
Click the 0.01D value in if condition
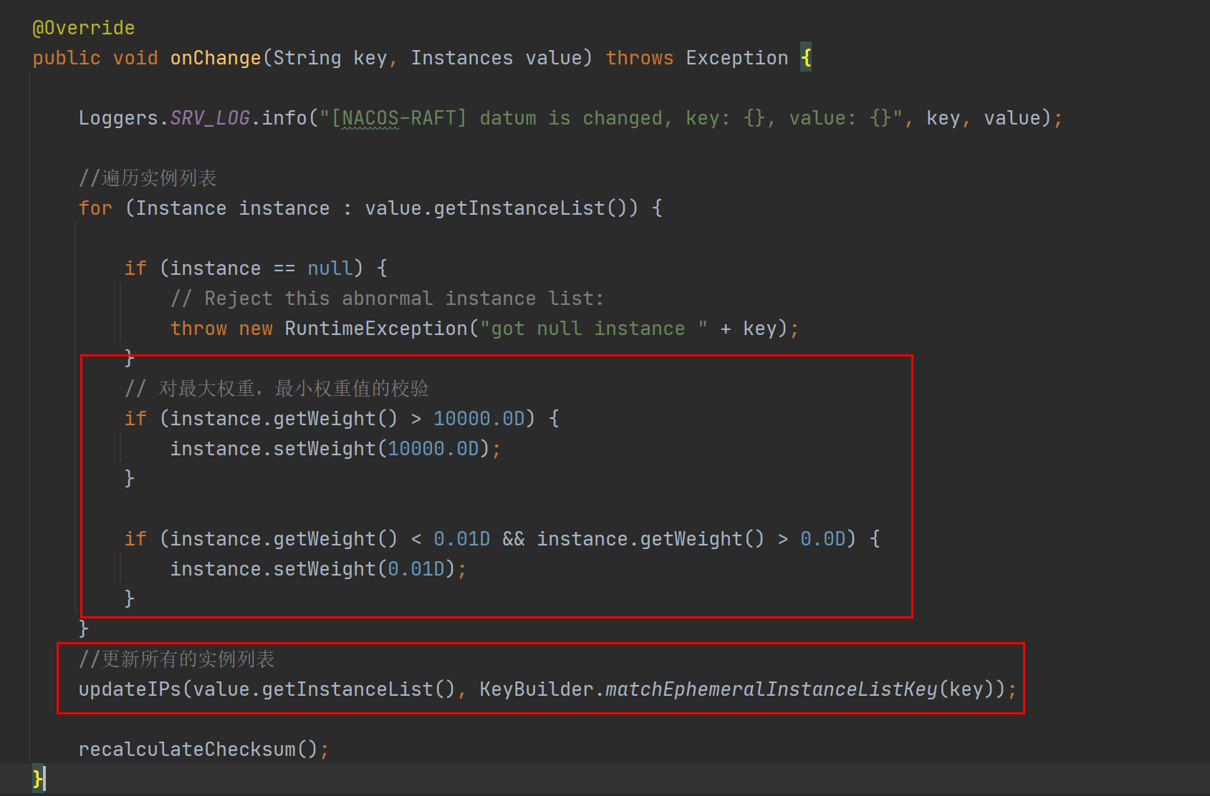[462, 539]
